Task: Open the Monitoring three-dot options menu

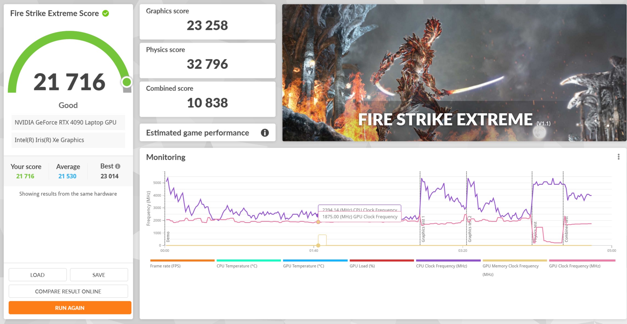Action: click(x=618, y=157)
